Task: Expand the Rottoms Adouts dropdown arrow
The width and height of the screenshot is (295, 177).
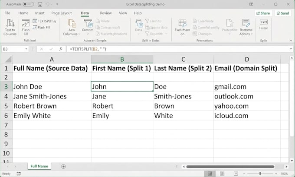Action: (252, 34)
